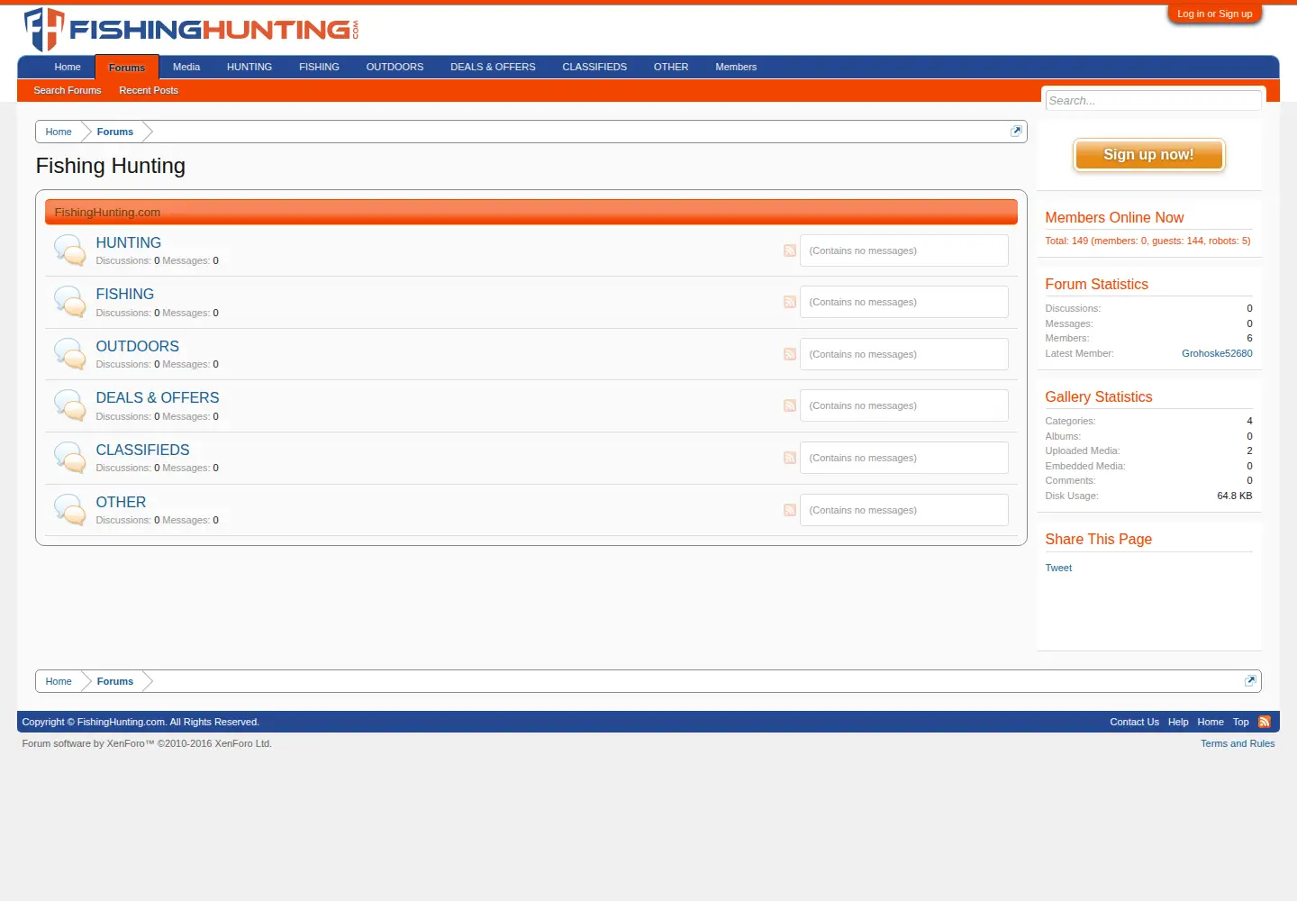Click the DEALS & OFFERS speech bubble icon
Screen dimensions: 1297x901
69,405
